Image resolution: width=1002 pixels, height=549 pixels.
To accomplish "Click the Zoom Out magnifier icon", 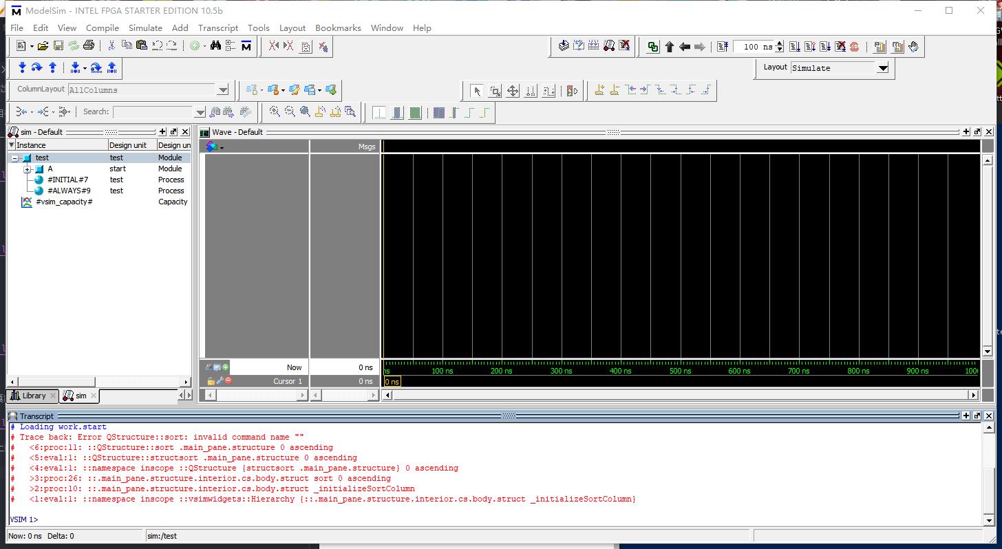I will (290, 111).
